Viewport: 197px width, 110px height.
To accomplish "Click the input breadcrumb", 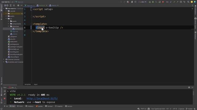I will tap(36, 84).
